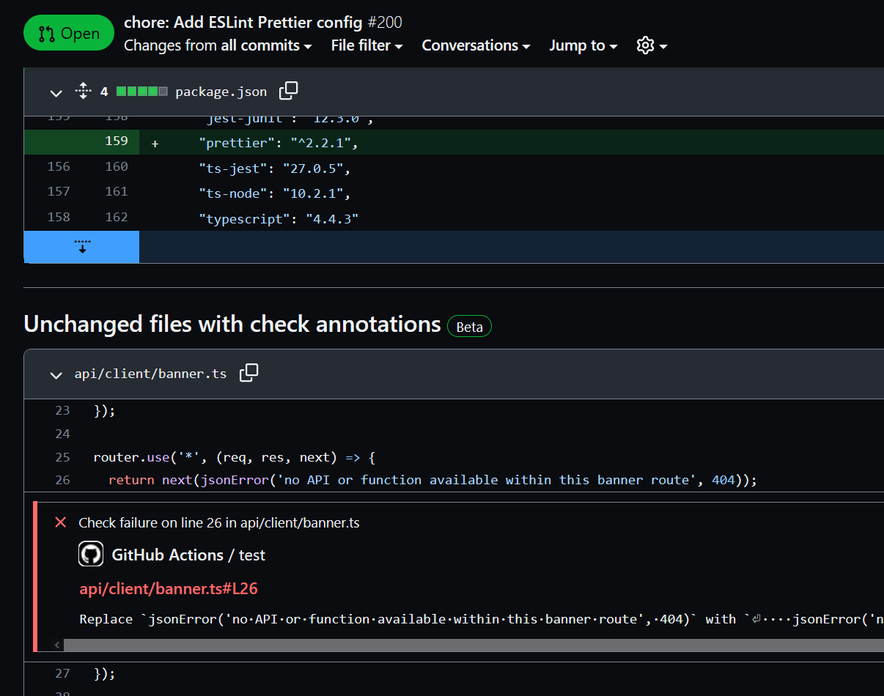Click the router.use code line

[235, 457]
